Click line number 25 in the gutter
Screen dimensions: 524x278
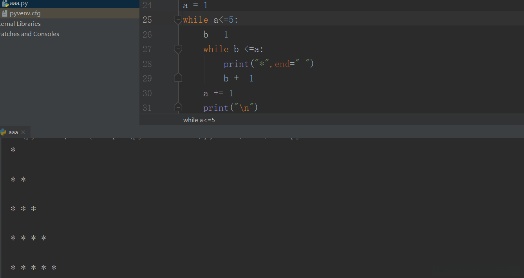147,20
